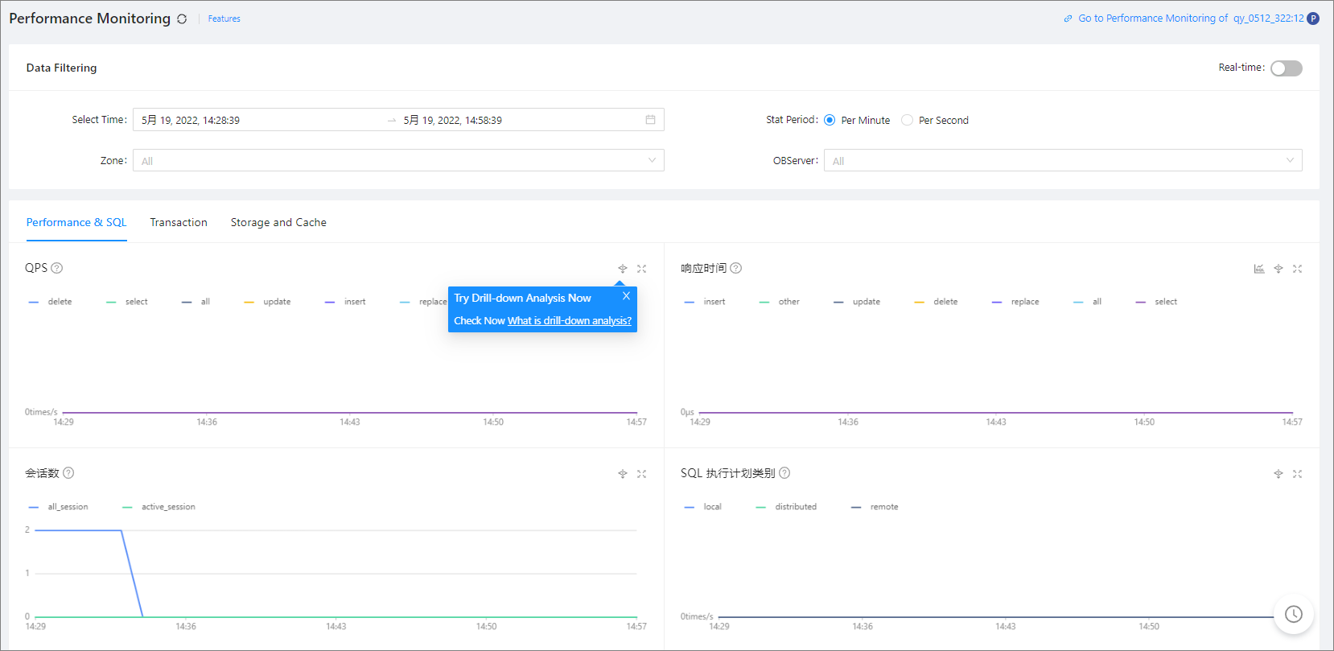This screenshot has height=651, width=1334.
Task: Toggle the all series in 响应时间 legend
Action: coord(1088,302)
